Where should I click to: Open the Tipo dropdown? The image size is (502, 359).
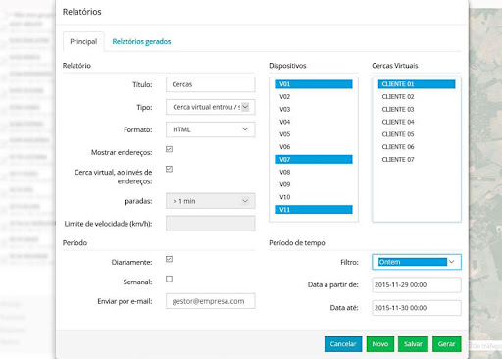pos(211,107)
